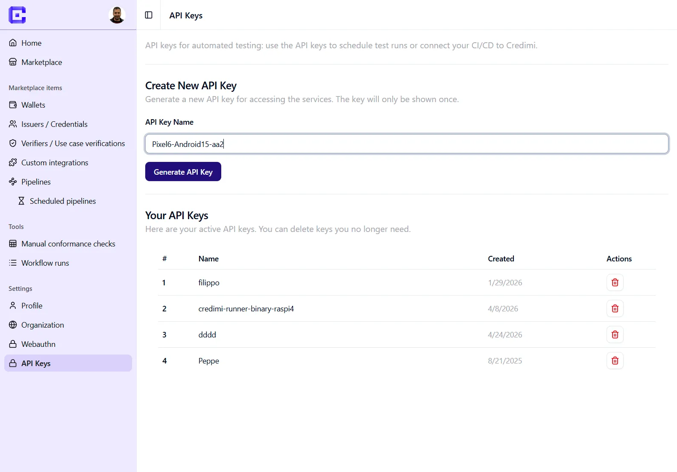Click the 4/8/2026 created date
This screenshot has width=677, height=472.
pyautogui.click(x=503, y=308)
